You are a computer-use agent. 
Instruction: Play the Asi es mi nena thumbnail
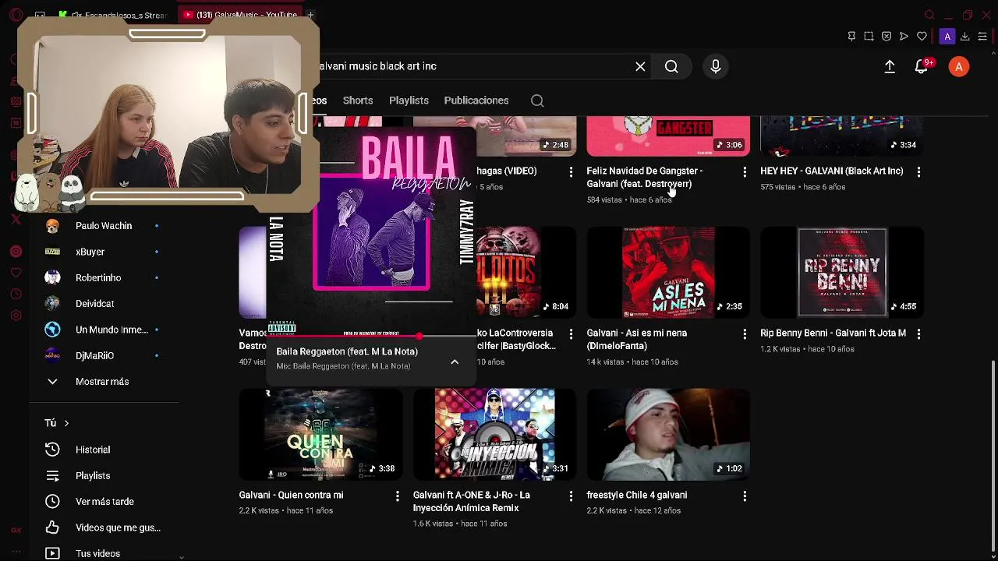tap(668, 273)
